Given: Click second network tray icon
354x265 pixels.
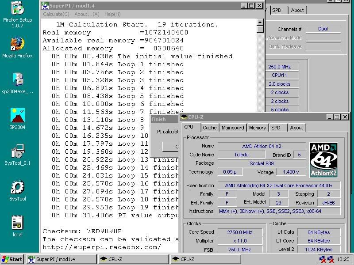Looking at the screenshot, I should [x=331, y=259].
